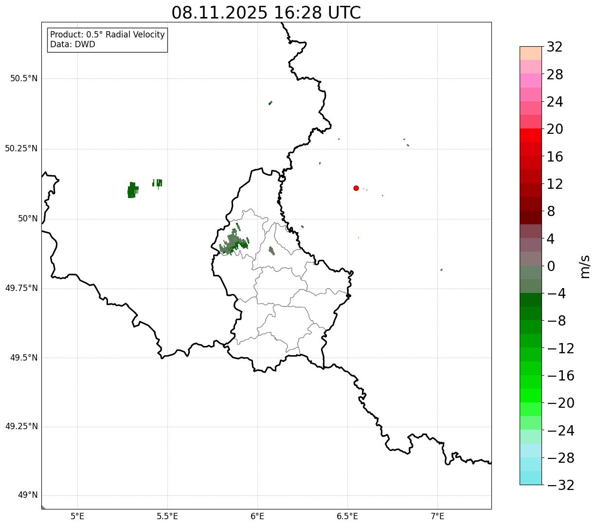Choose the 49°N latitude label
The height and width of the screenshot is (526, 596).
point(28,495)
